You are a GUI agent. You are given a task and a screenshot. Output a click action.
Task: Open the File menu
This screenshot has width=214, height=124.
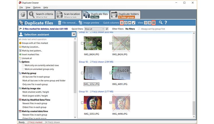[21, 7]
